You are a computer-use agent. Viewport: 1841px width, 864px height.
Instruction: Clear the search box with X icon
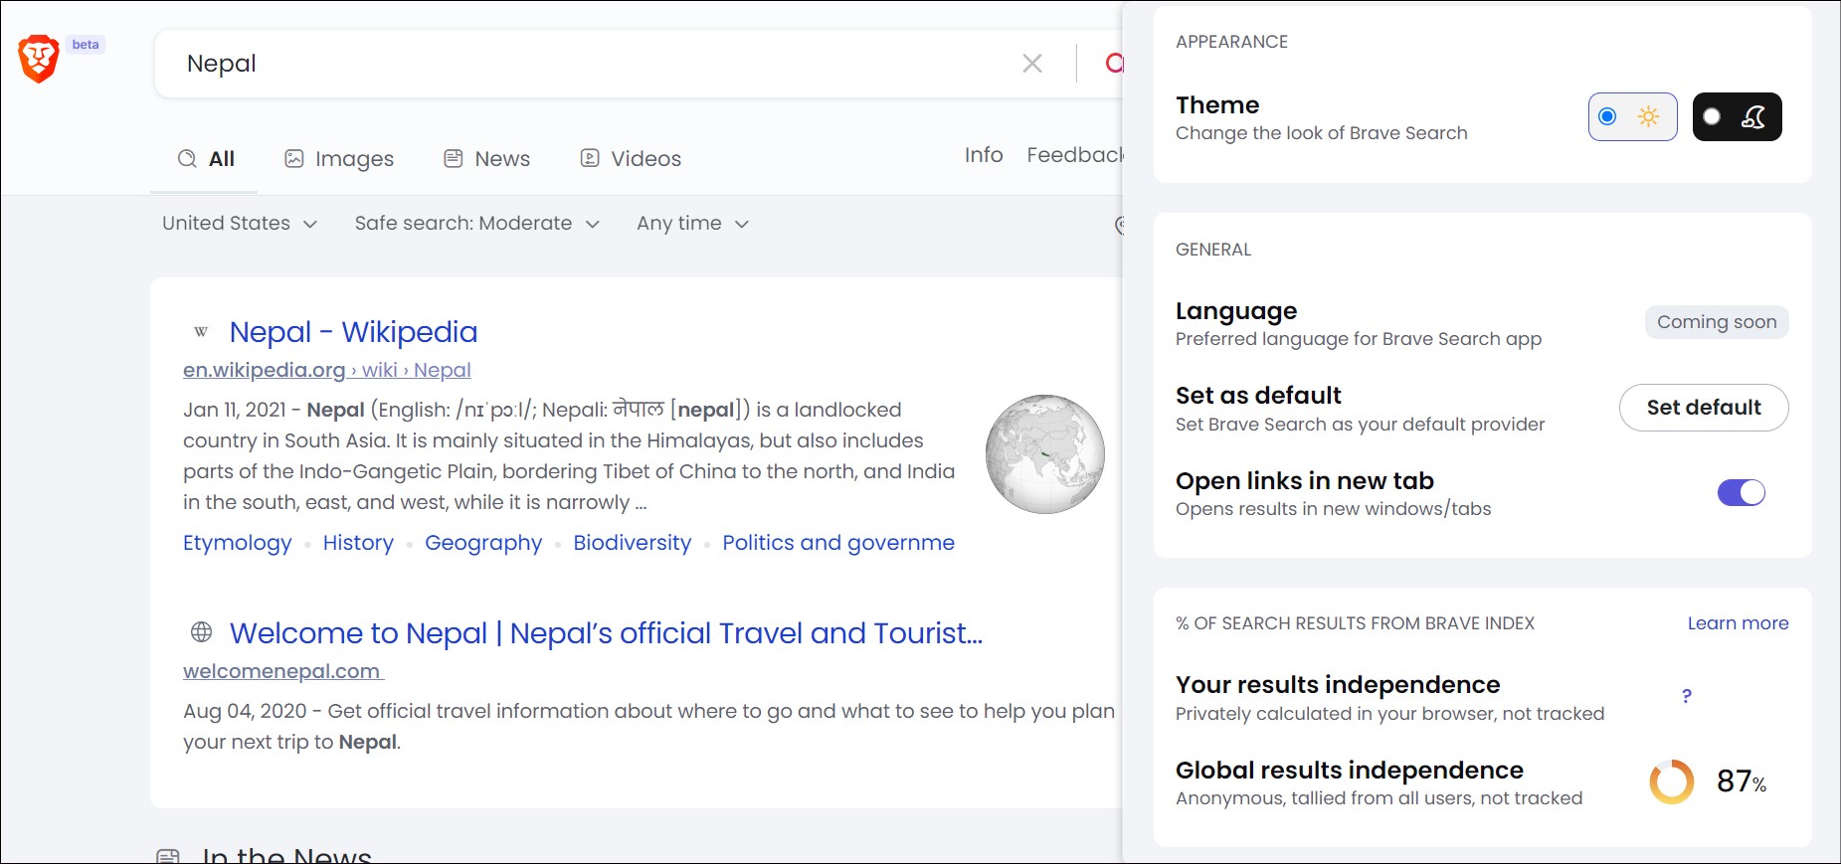pyautogui.click(x=1032, y=64)
